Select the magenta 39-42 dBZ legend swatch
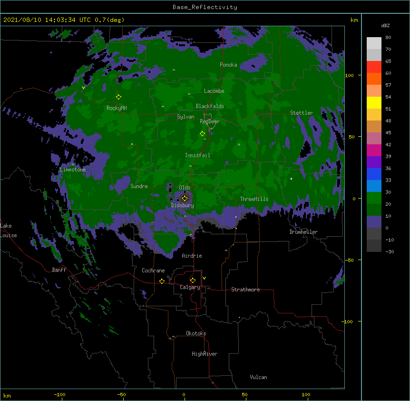410x401 pixels. (x=374, y=150)
